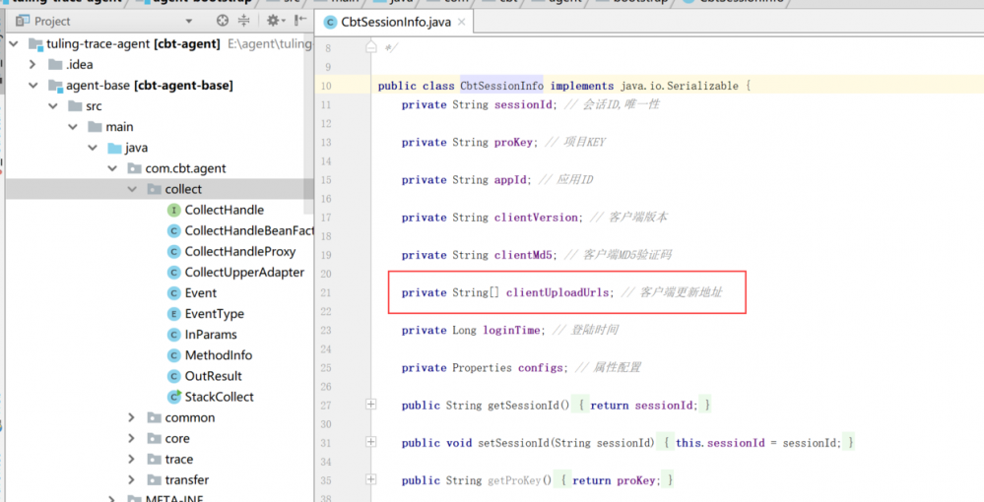
Task: Click the scroll-from-source target icon
Action: pyautogui.click(x=223, y=21)
